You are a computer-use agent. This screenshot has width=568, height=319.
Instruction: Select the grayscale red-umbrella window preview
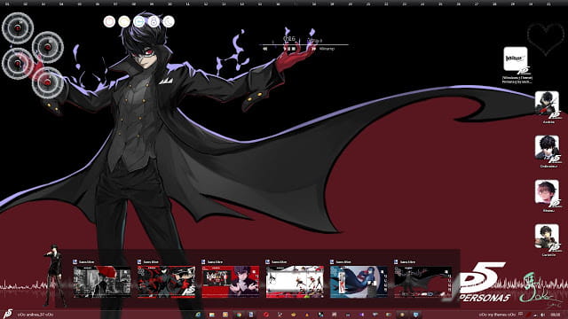point(102,282)
